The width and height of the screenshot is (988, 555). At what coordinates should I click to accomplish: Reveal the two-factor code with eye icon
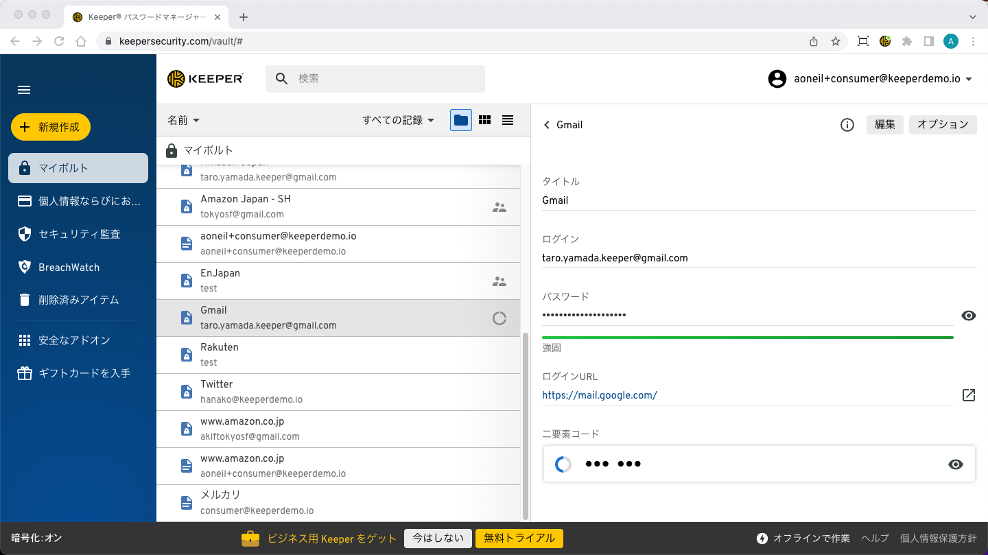point(955,464)
